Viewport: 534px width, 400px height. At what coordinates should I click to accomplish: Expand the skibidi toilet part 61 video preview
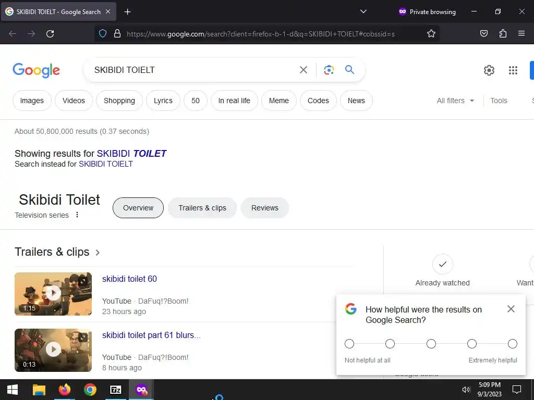point(83,337)
